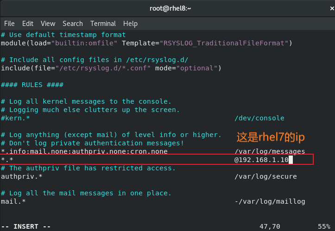
Task: Click the root@rhel8:~ window title
Action: click(x=170, y=8)
